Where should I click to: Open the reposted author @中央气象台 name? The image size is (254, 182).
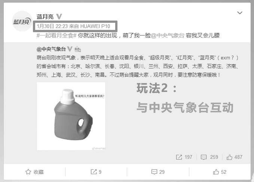[x=51, y=49]
